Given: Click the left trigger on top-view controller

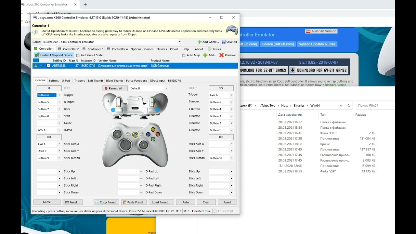Looking at the screenshot, I should pyautogui.click(x=119, y=102).
